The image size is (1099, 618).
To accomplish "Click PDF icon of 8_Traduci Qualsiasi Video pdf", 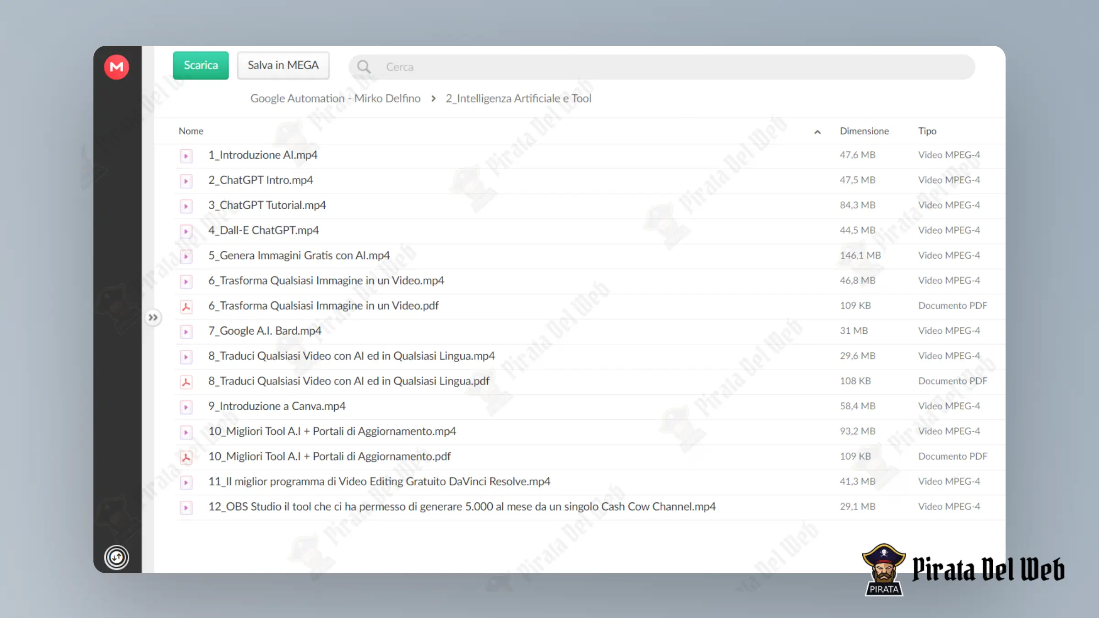I will 186,382.
